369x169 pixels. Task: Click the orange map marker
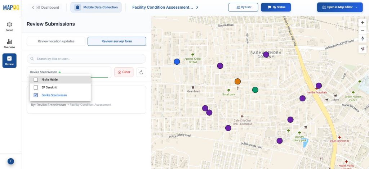(238, 82)
